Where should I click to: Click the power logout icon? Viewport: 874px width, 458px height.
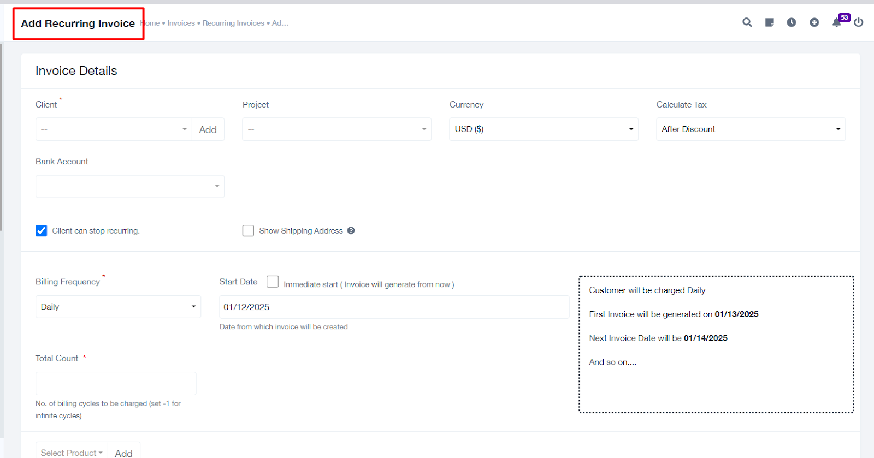pos(859,22)
